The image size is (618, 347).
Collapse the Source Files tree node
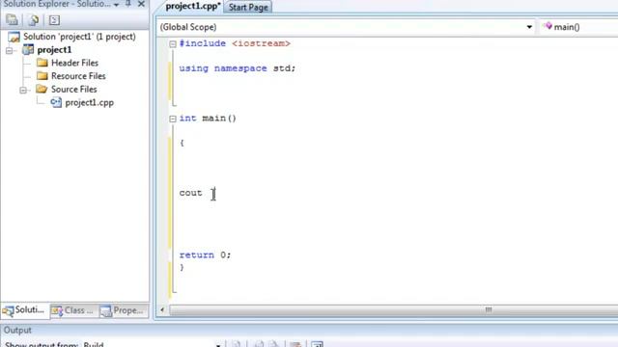pos(23,90)
